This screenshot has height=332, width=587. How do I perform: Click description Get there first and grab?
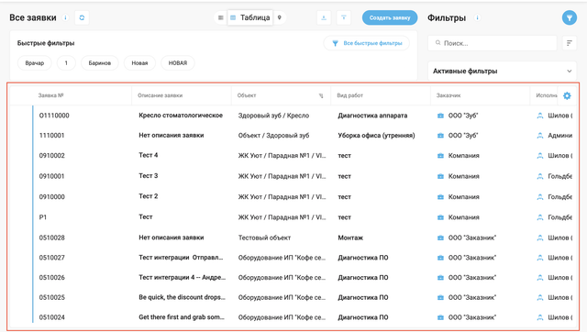182,317
